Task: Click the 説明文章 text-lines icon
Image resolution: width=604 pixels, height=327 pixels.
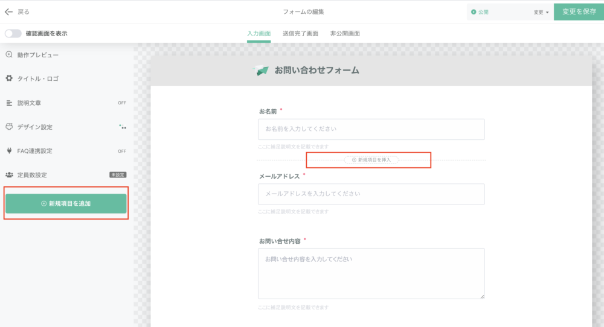Action: [9, 103]
